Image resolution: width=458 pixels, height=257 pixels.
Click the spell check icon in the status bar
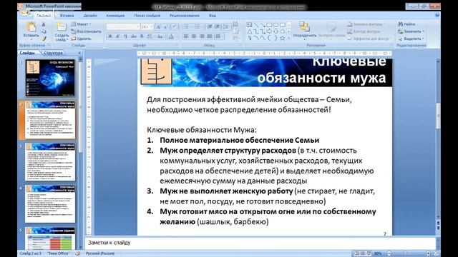(78, 253)
